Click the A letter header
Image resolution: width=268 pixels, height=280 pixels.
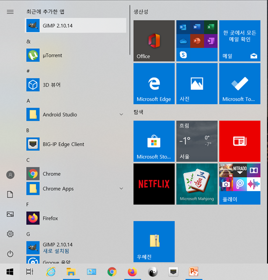click(28, 101)
